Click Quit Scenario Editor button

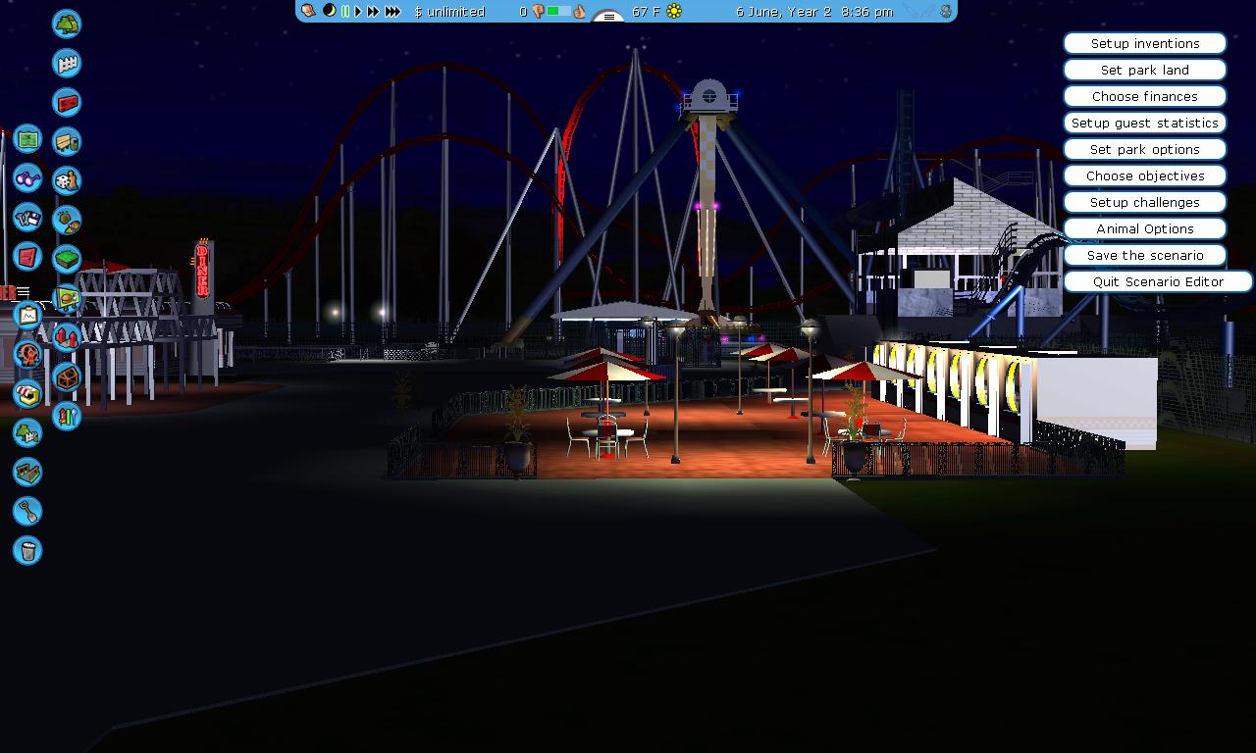(x=1158, y=281)
